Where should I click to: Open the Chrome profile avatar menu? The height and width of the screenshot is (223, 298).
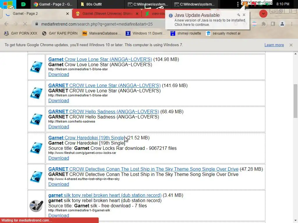(282, 24)
